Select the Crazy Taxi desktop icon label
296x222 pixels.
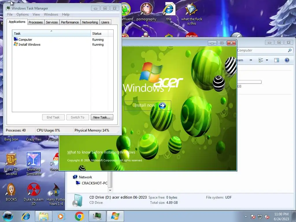(x=34, y=139)
